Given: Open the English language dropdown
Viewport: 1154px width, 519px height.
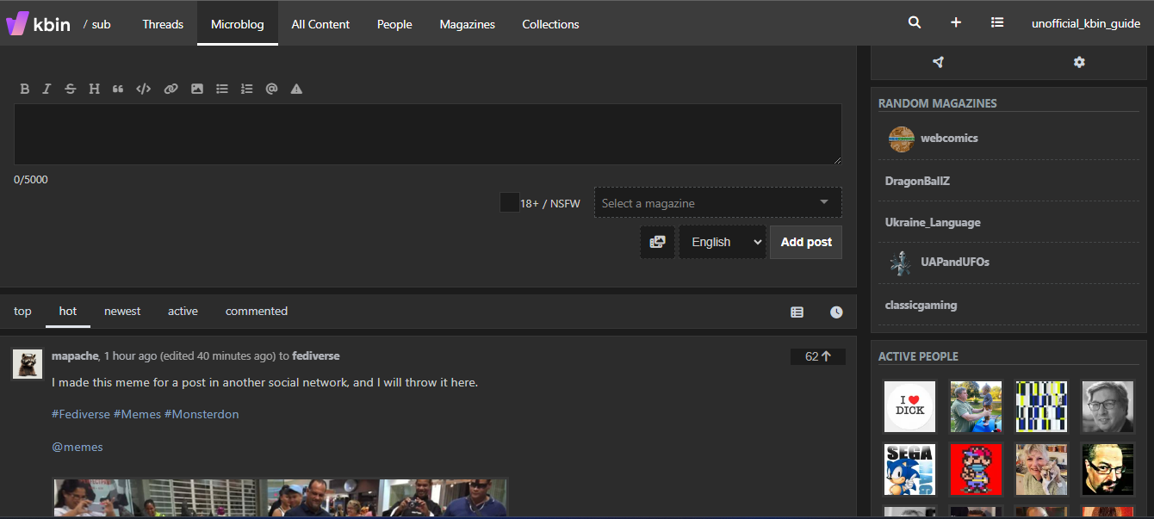Looking at the screenshot, I should pyautogui.click(x=722, y=242).
